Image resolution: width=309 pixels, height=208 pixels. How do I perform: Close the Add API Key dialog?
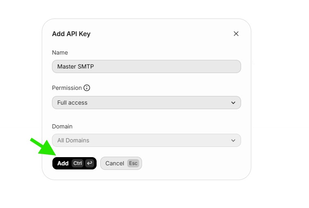tap(236, 34)
